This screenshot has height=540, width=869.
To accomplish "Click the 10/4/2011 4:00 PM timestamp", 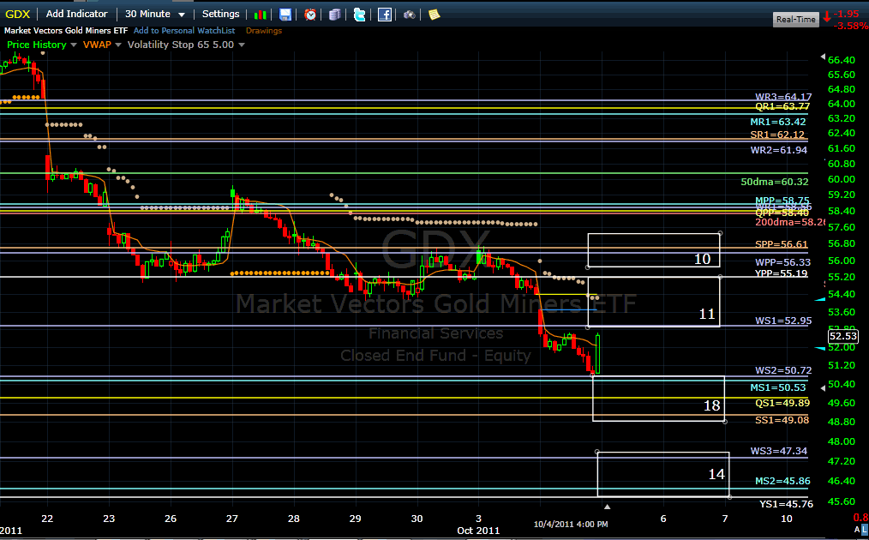I will [x=571, y=525].
